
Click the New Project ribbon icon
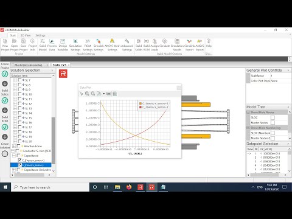click(5, 45)
